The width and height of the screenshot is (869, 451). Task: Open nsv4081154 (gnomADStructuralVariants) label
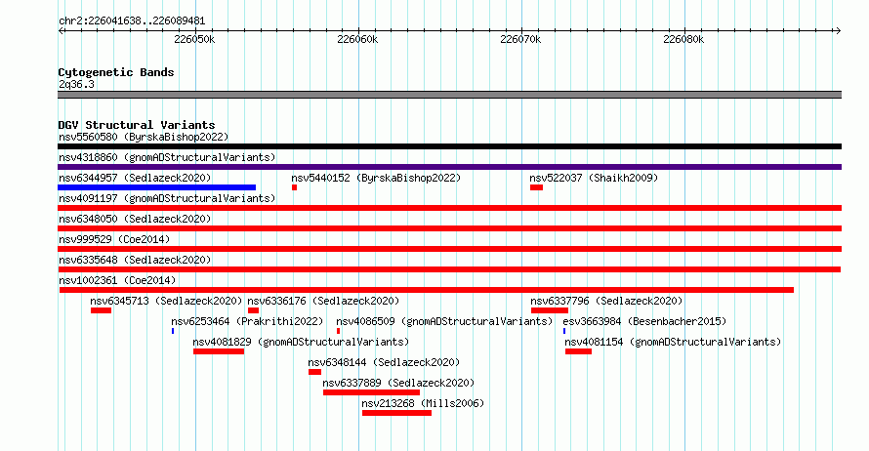click(673, 342)
